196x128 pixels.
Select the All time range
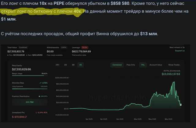tap(80, 65)
